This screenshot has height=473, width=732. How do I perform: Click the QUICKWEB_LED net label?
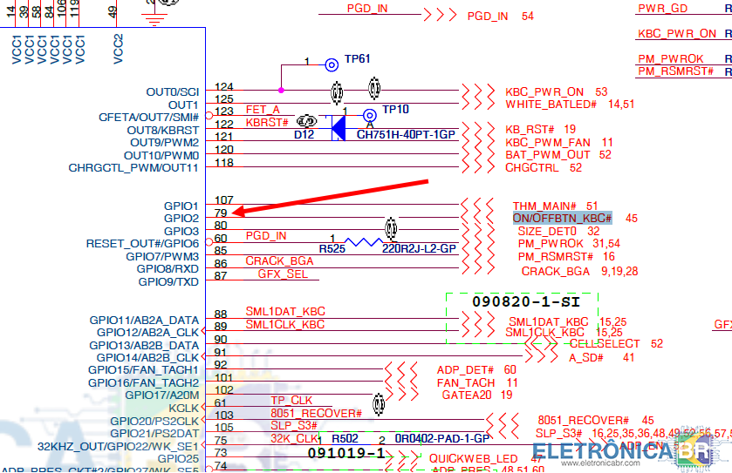473,458
